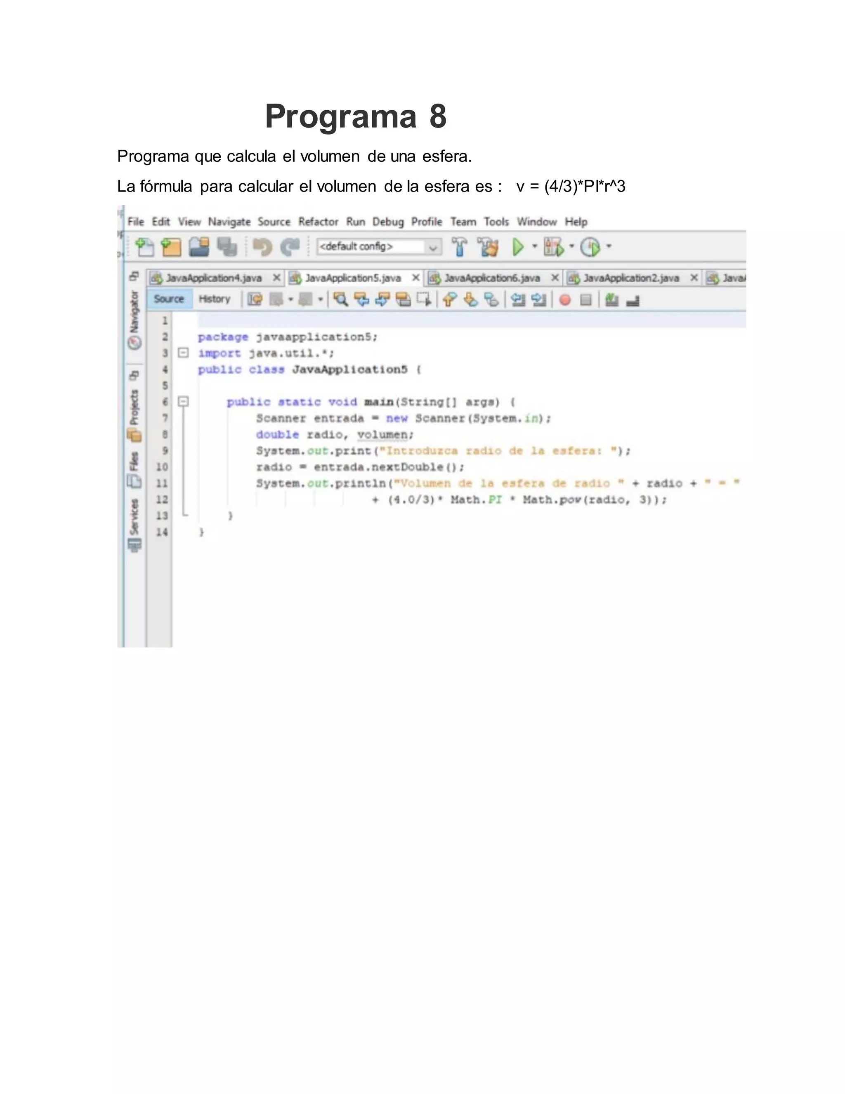Screen dimensions: 845x1094
Task: Start macro recording red circle icon
Action: 565,300
